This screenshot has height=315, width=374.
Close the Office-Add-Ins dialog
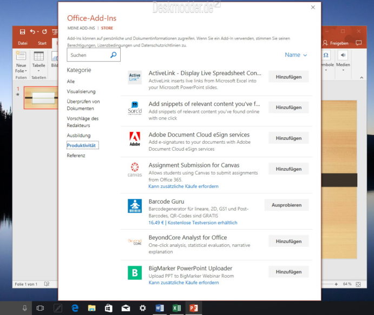click(313, 8)
